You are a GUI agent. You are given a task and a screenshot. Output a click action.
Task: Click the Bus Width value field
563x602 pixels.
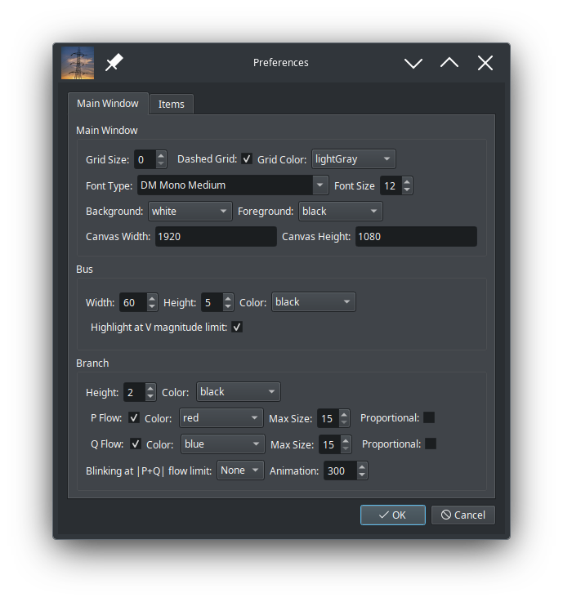[133, 302]
